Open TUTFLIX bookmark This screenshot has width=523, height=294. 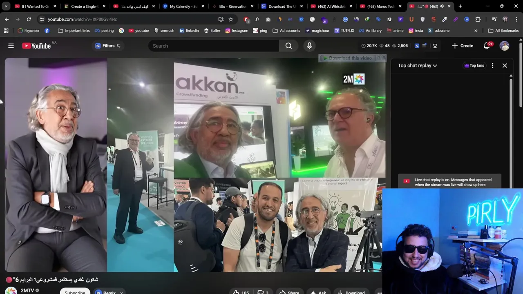click(344, 31)
